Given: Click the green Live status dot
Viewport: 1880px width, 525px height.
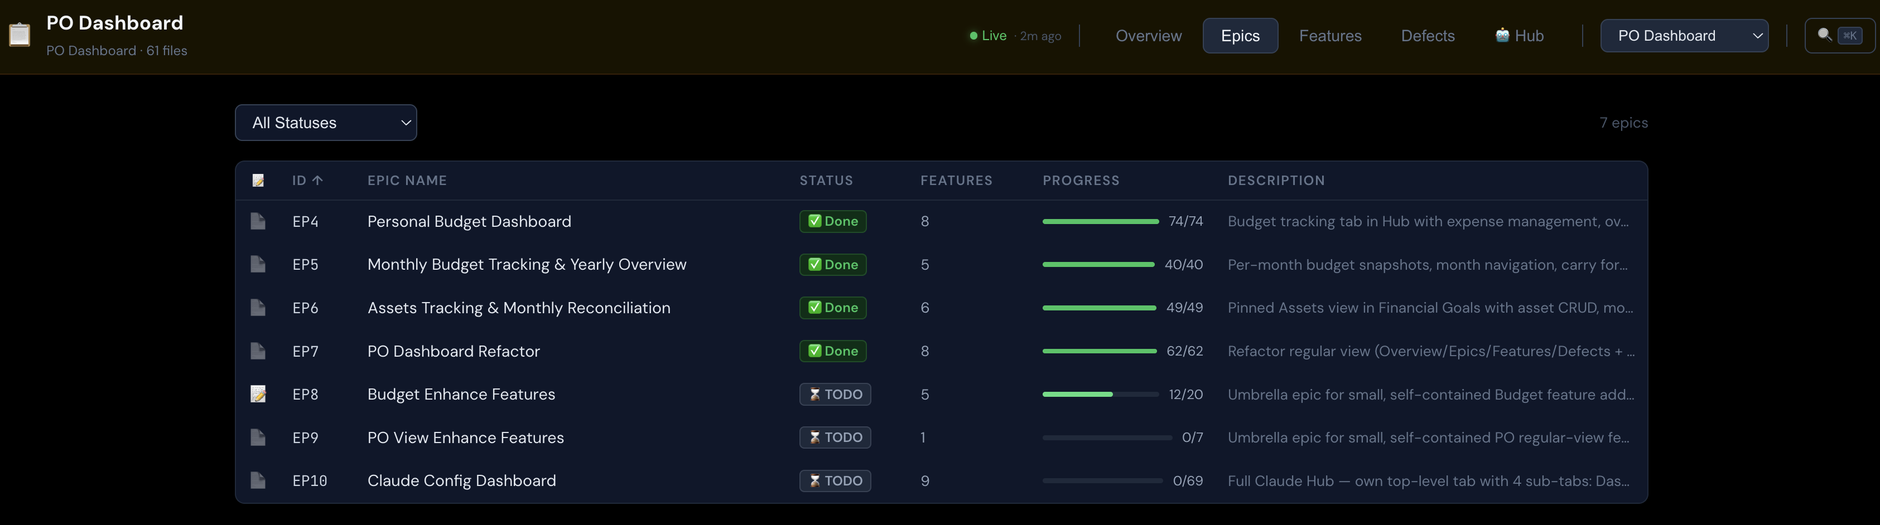Looking at the screenshot, I should click(973, 36).
